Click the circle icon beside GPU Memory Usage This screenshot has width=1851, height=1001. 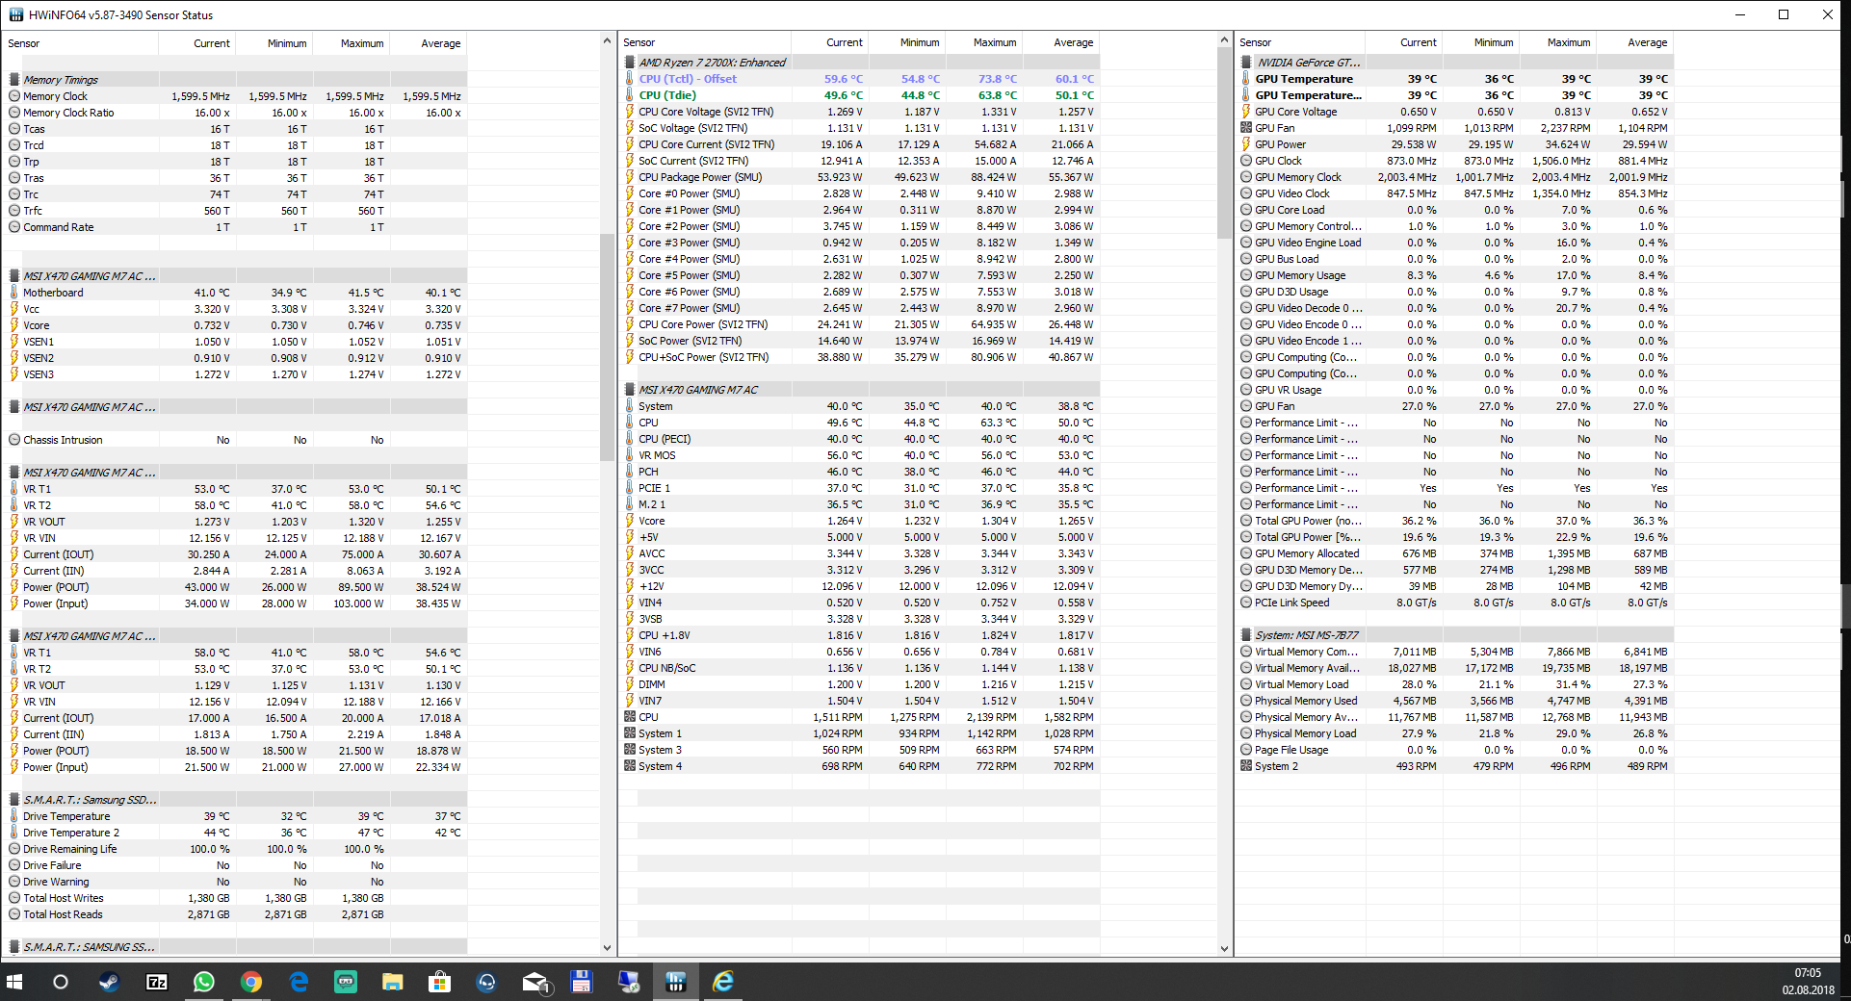1246,275
